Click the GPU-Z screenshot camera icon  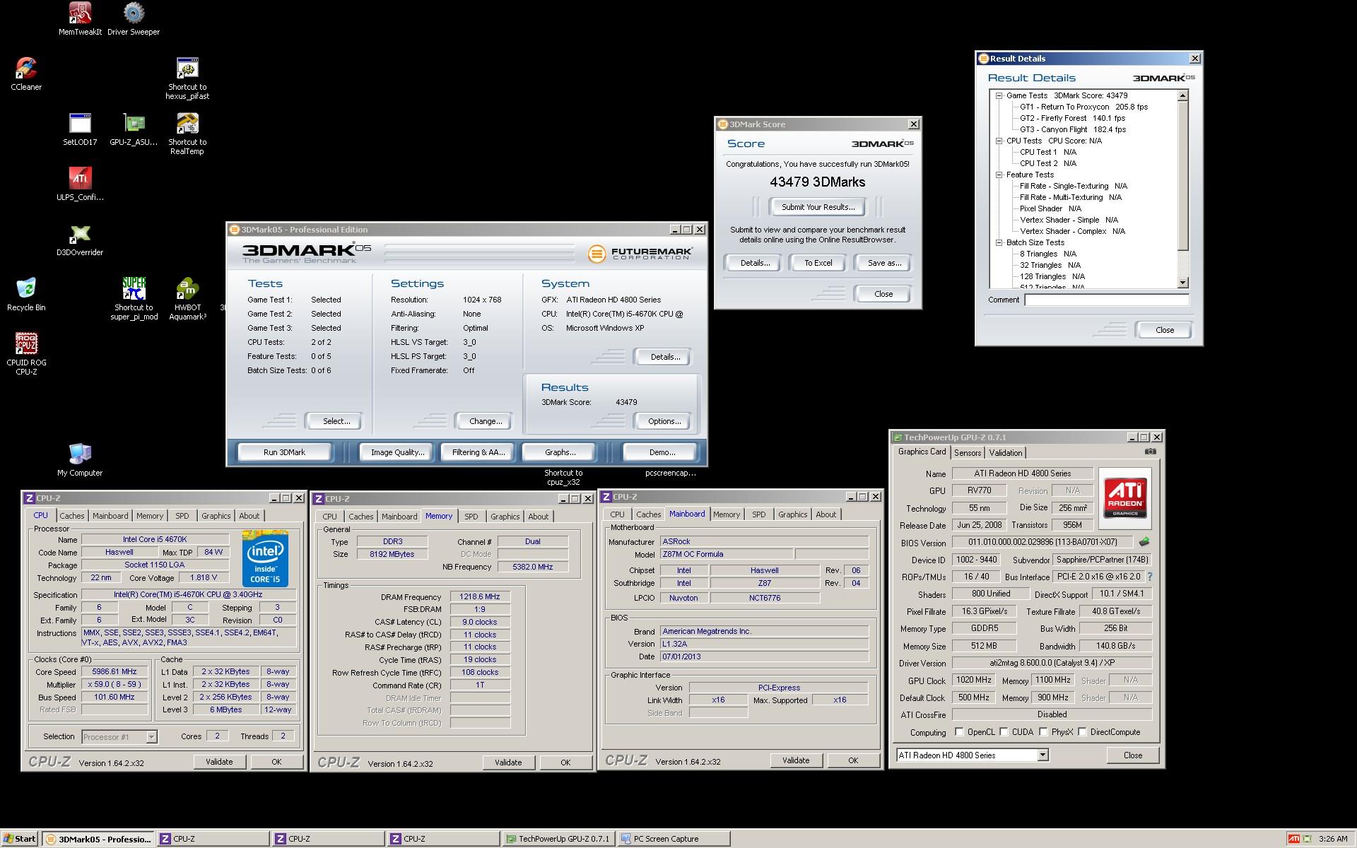click(x=1150, y=452)
